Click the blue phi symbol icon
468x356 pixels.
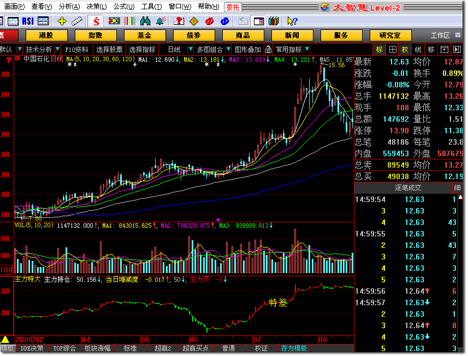[225, 21]
